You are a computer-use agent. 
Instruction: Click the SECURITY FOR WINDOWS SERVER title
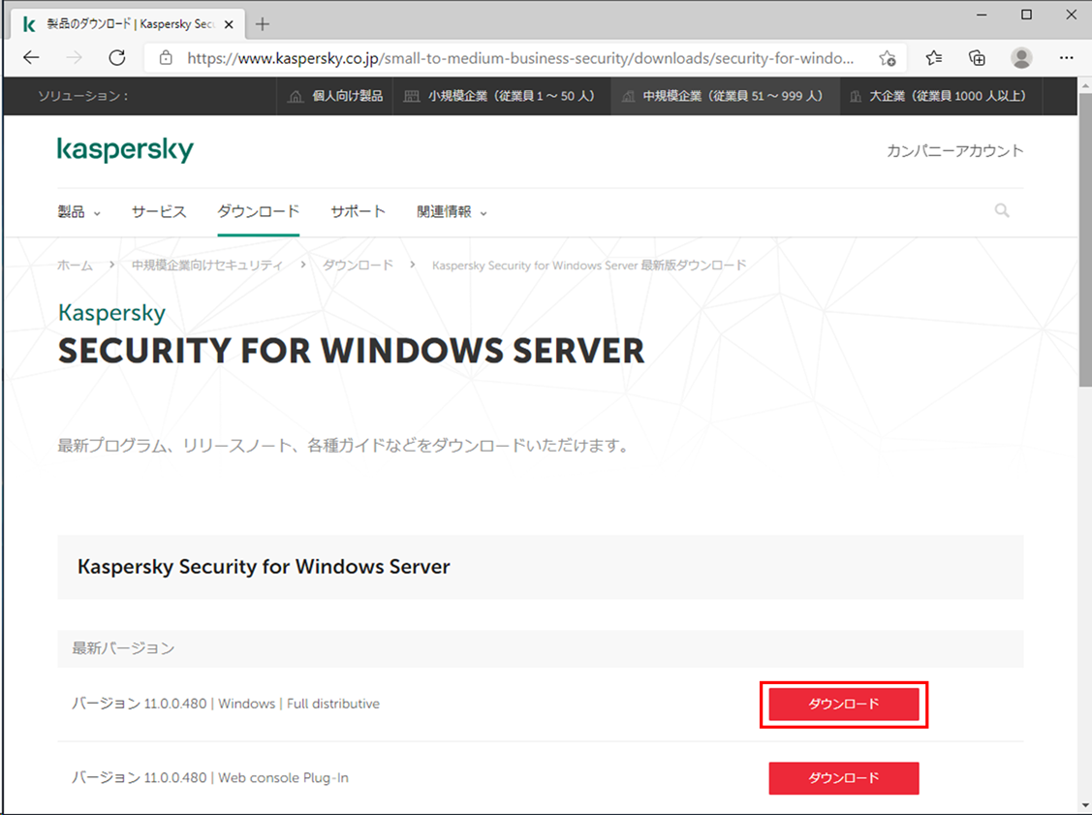tap(351, 351)
